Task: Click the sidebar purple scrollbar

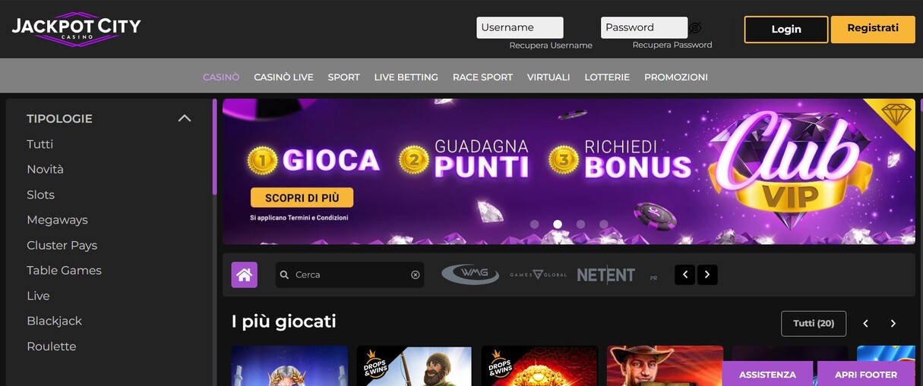Action: pyautogui.click(x=215, y=146)
